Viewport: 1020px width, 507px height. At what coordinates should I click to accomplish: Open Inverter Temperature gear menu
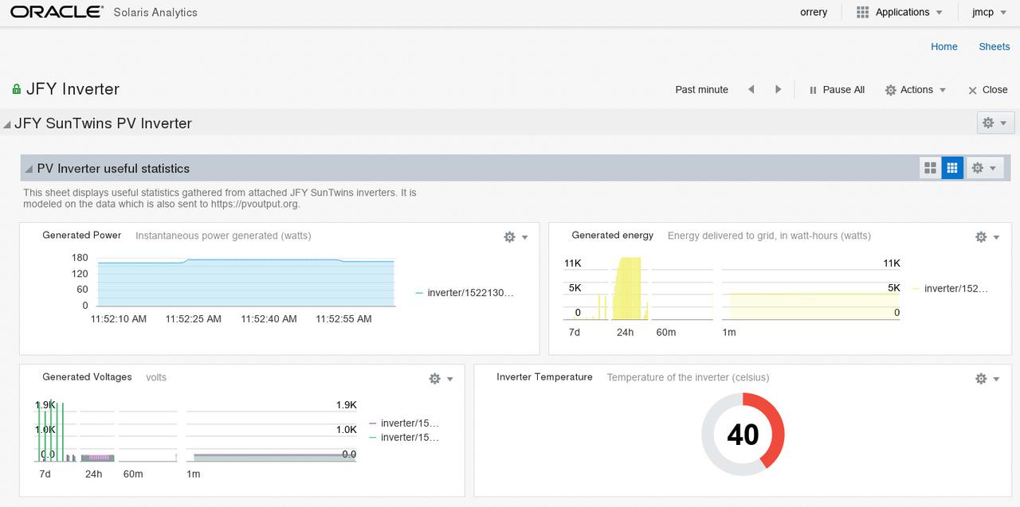[987, 379]
